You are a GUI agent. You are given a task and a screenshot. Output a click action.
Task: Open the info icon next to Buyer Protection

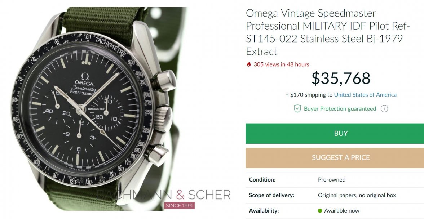384,108
